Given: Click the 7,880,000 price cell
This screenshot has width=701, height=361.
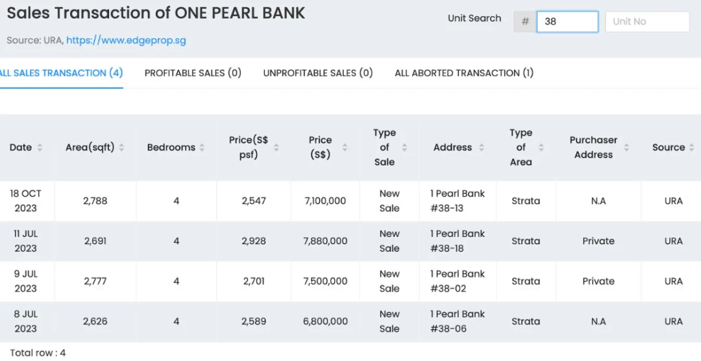Looking at the screenshot, I should tap(325, 241).
